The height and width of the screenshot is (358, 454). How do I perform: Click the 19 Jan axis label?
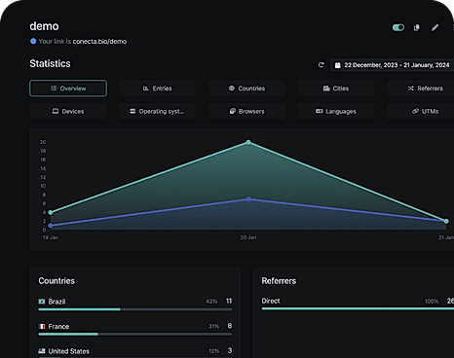tap(51, 237)
